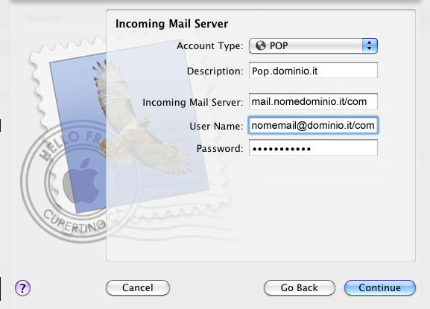Click the User Name field
The image size is (430, 309).
pyautogui.click(x=313, y=125)
